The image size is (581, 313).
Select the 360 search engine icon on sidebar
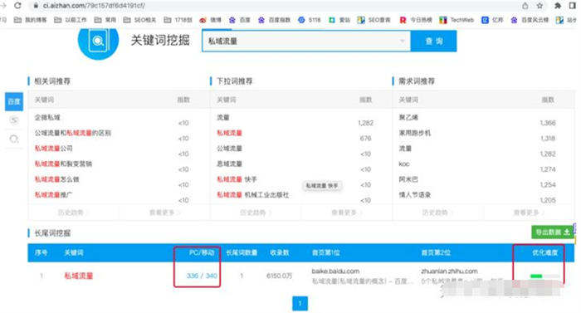click(x=14, y=139)
